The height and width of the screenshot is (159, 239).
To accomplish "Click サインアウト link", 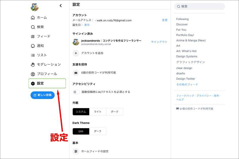I will click(x=159, y=42).
